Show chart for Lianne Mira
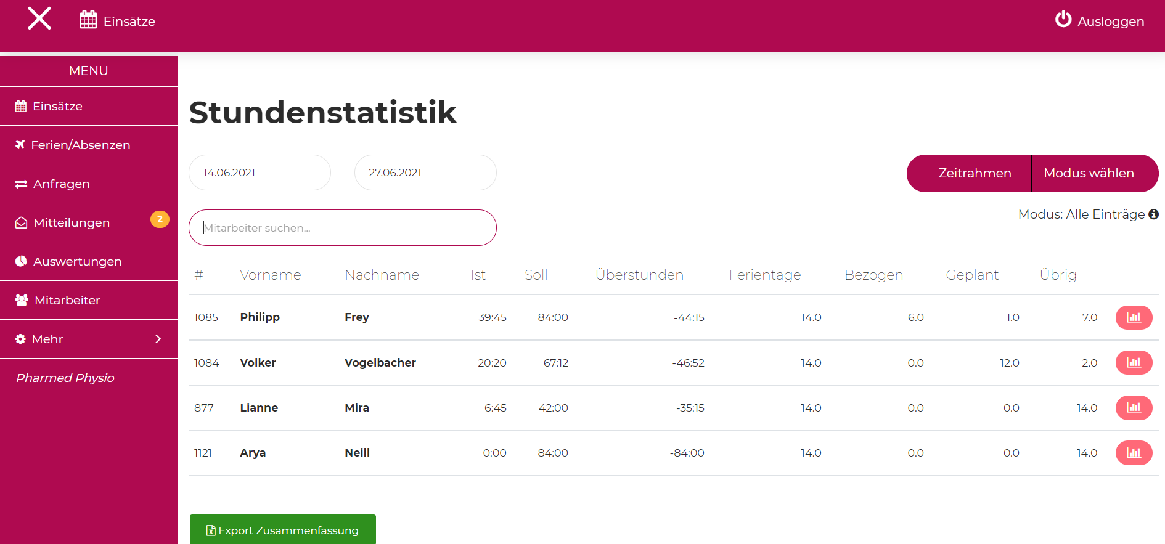1165x544 pixels. click(1133, 407)
